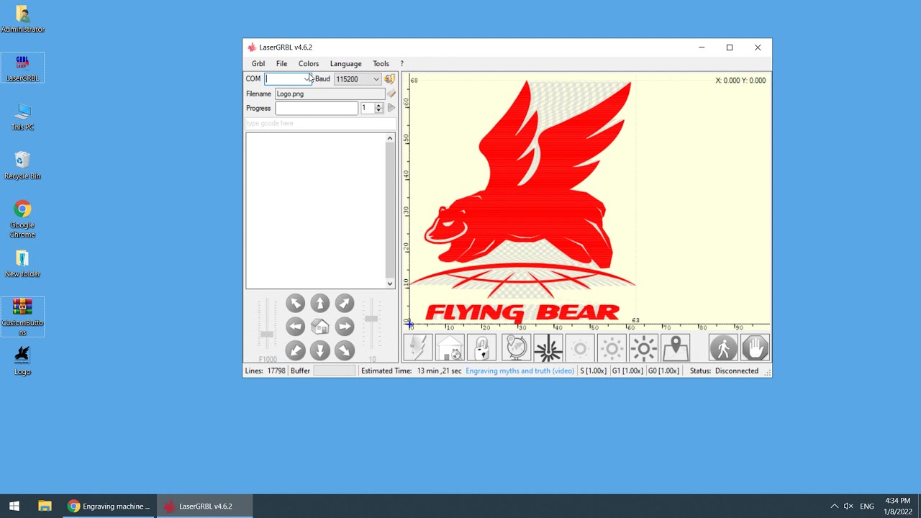The image size is (921, 518).
Task: Open the COM port dropdown
Action: pyautogui.click(x=307, y=79)
